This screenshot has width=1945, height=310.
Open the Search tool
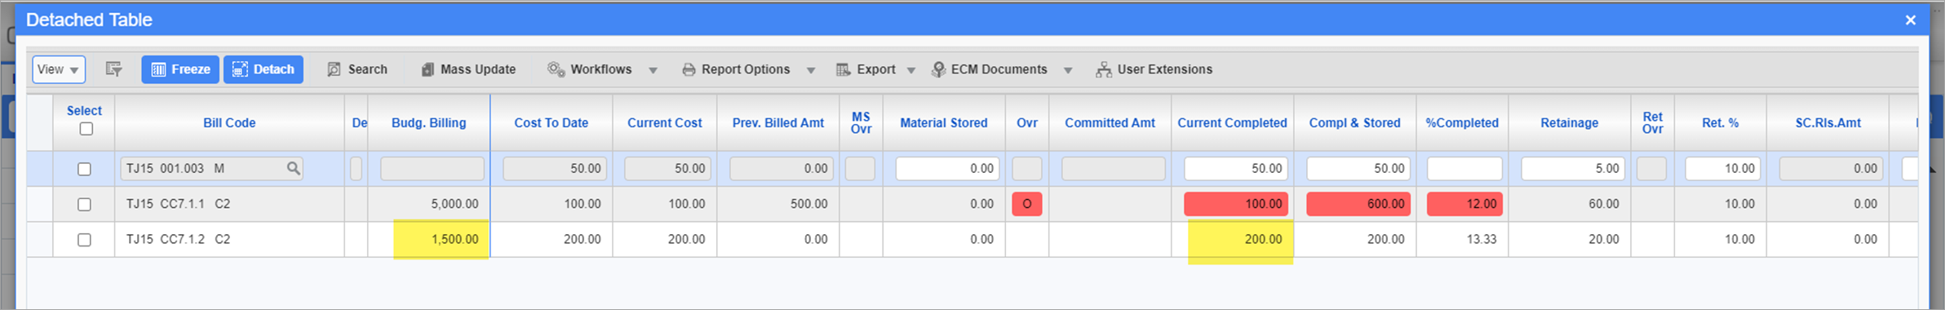pos(357,69)
